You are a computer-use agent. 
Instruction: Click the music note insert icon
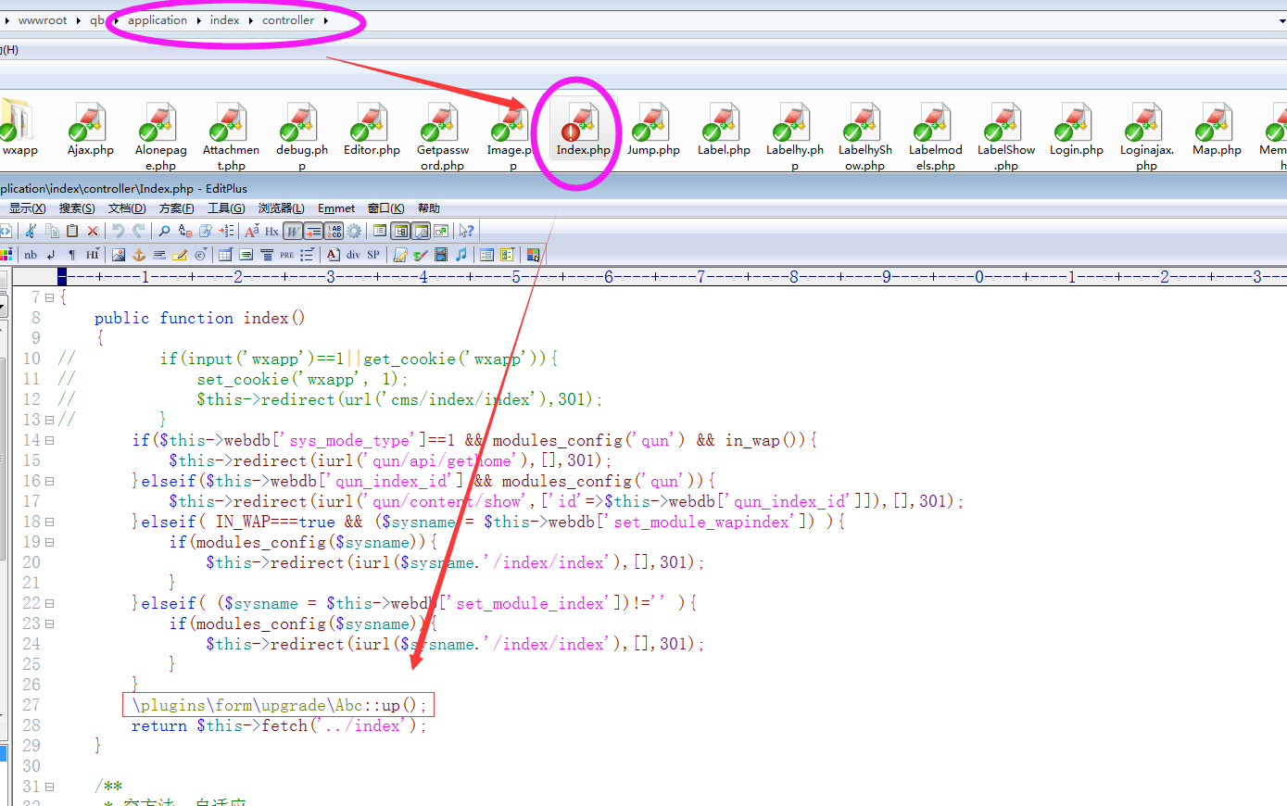[x=461, y=255]
